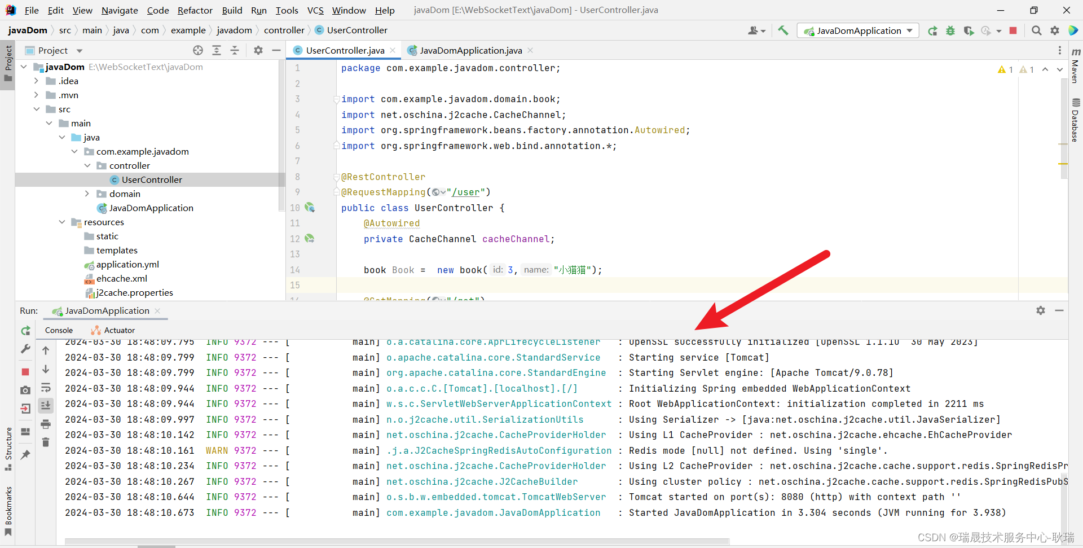Expand the .mvn folder

(x=36, y=95)
